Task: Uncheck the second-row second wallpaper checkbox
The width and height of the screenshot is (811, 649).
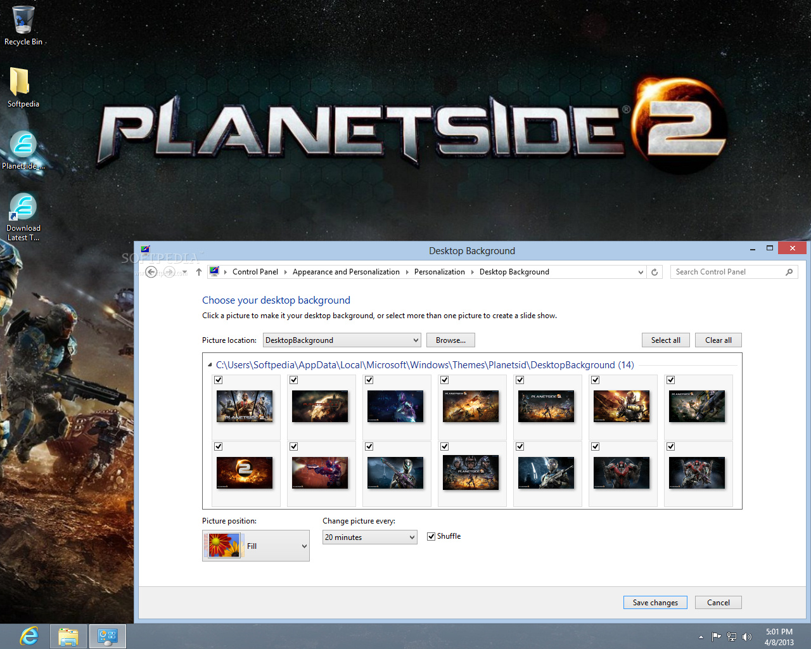Action: pos(294,447)
